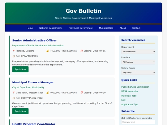Click the R600,000 - R750,000 p.a. salary text
Screen dimensions: 167x125
click(64, 93)
